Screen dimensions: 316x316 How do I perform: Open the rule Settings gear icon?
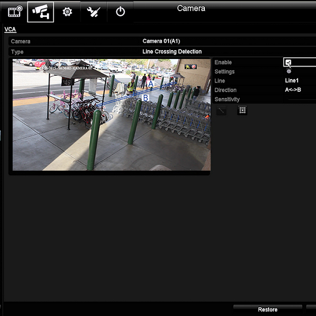click(x=289, y=71)
